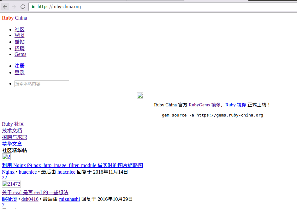Go to the Ruby 社区 section link
Screen dimensions: 297x209
point(13,124)
